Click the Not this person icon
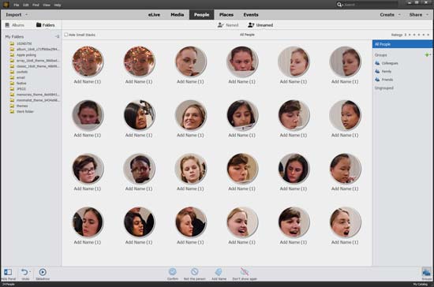The width and height of the screenshot is (434, 287). tap(195, 272)
